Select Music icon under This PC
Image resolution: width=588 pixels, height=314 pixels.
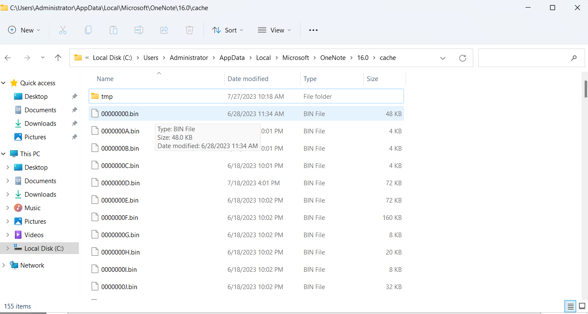18,208
